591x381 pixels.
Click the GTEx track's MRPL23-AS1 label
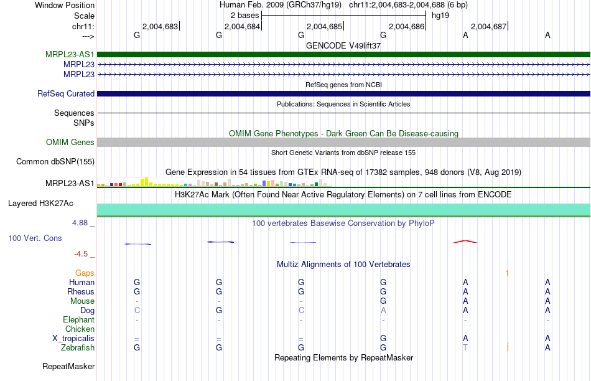point(70,183)
